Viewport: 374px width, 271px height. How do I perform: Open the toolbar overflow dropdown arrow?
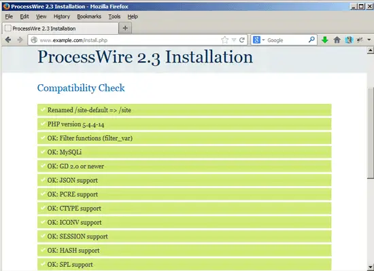(369, 40)
